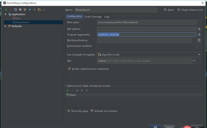Switch to the Code Coverage tab
The image size is (207, 128).
(x=93, y=17)
